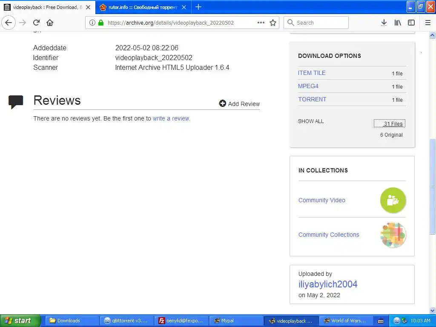Switch to the rutor.info tab
The height and width of the screenshot is (327, 436).
tap(143, 7)
